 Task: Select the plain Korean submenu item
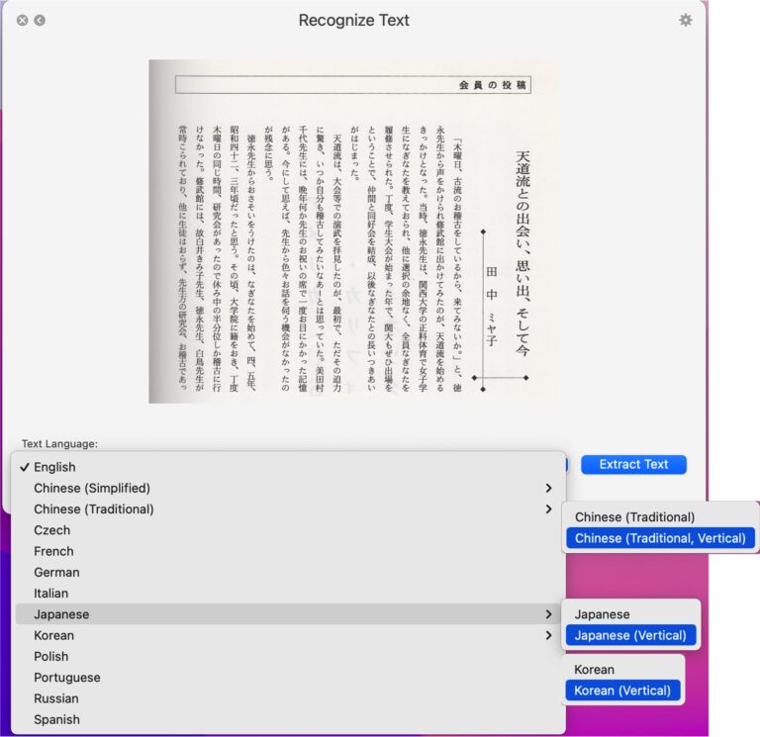point(594,670)
